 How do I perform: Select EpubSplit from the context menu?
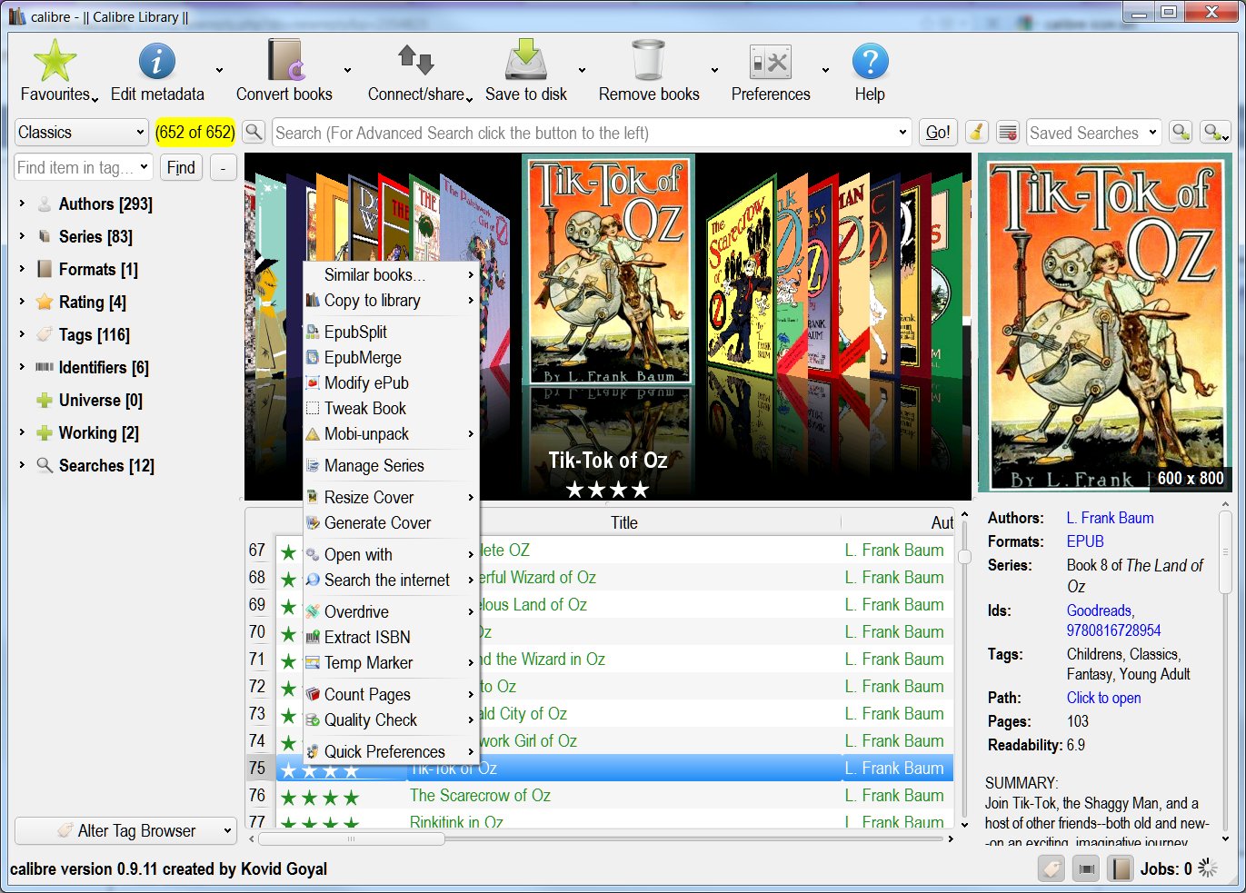coord(391,332)
